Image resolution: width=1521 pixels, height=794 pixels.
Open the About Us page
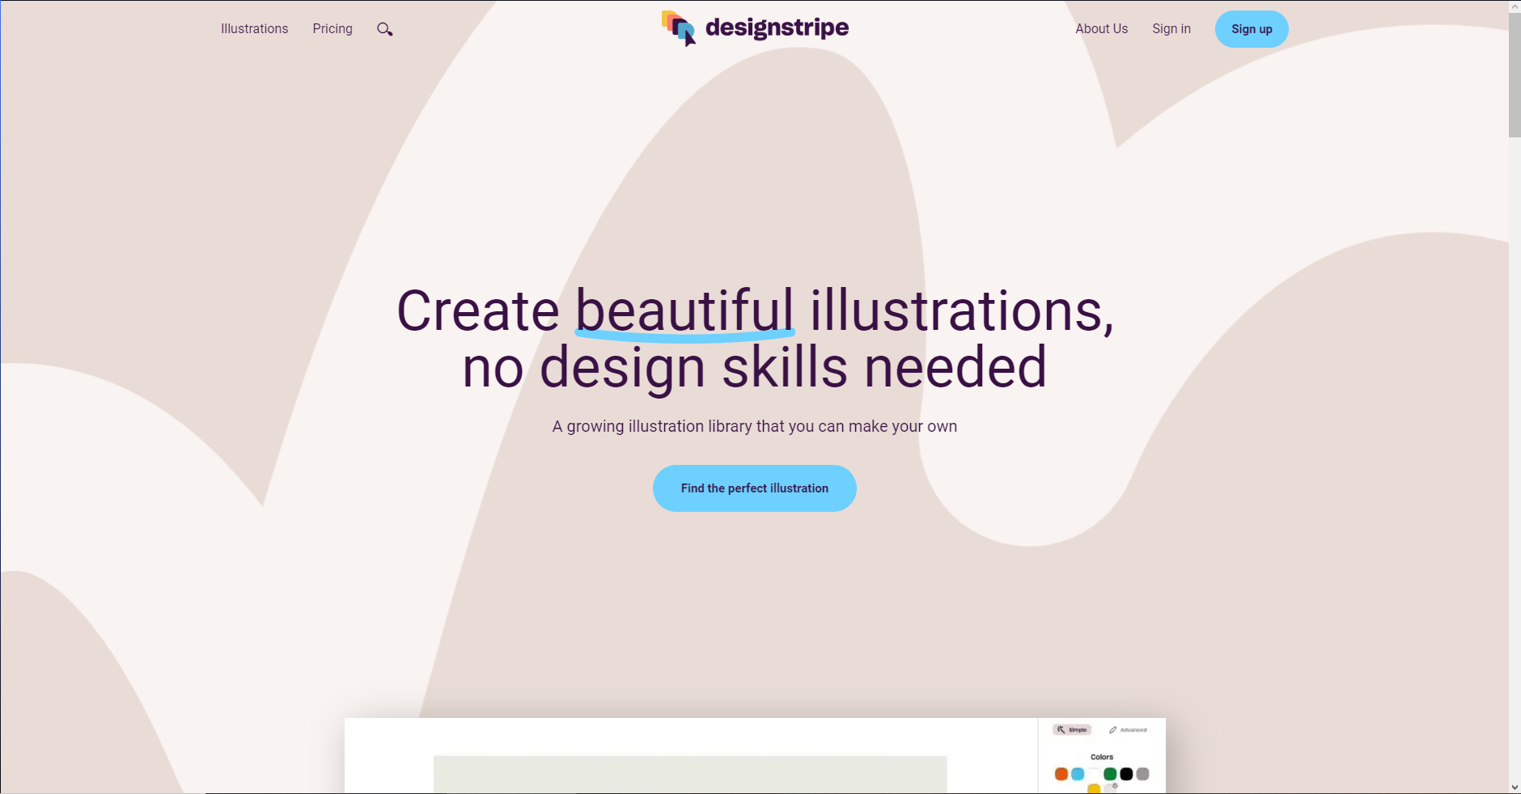(1101, 28)
